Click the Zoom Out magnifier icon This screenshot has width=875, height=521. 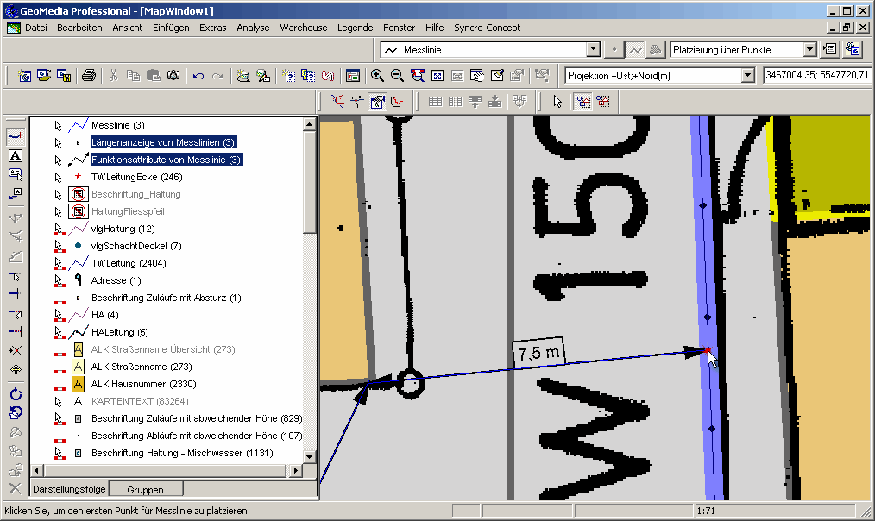point(397,76)
